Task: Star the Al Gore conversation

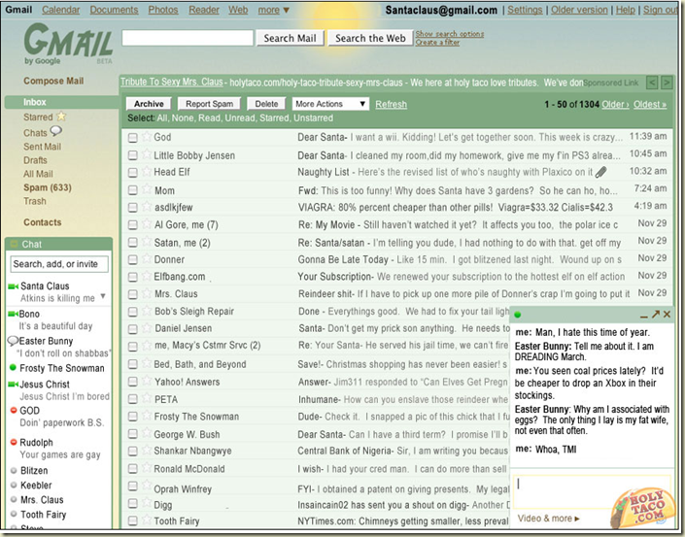Action: click(x=147, y=224)
